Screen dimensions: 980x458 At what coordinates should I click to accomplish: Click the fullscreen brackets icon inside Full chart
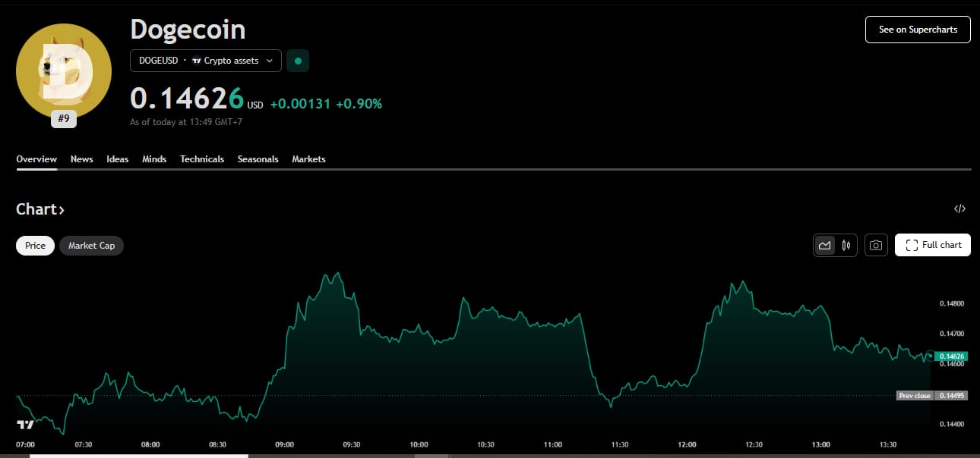click(x=911, y=244)
